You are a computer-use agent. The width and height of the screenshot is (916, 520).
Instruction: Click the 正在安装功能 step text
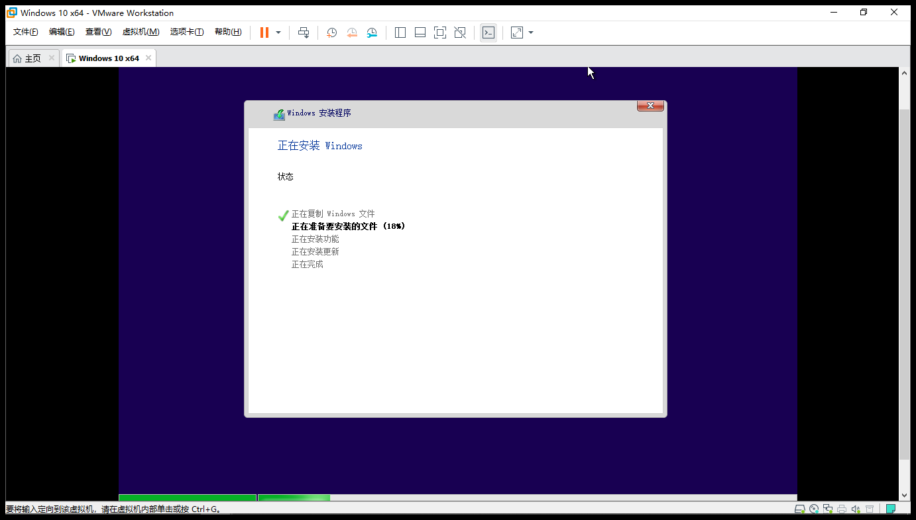(x=315, y=239)
